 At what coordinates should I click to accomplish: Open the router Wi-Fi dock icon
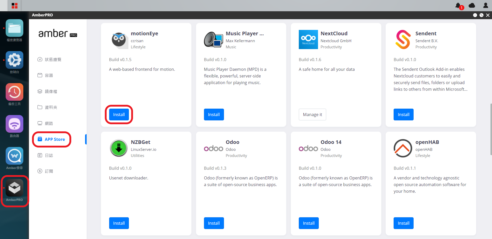pyautogui.click(x=14, y=124)
